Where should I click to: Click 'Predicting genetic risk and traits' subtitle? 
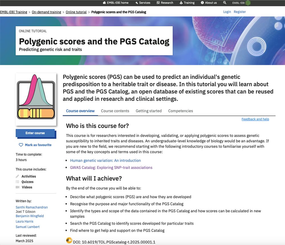pyautogui.click(x=50, y=50)
